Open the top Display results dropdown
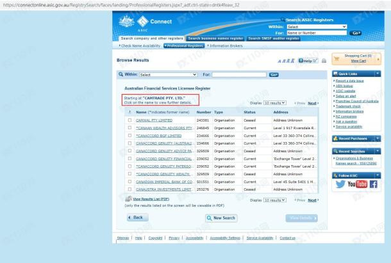 click(x=275, y=103)
